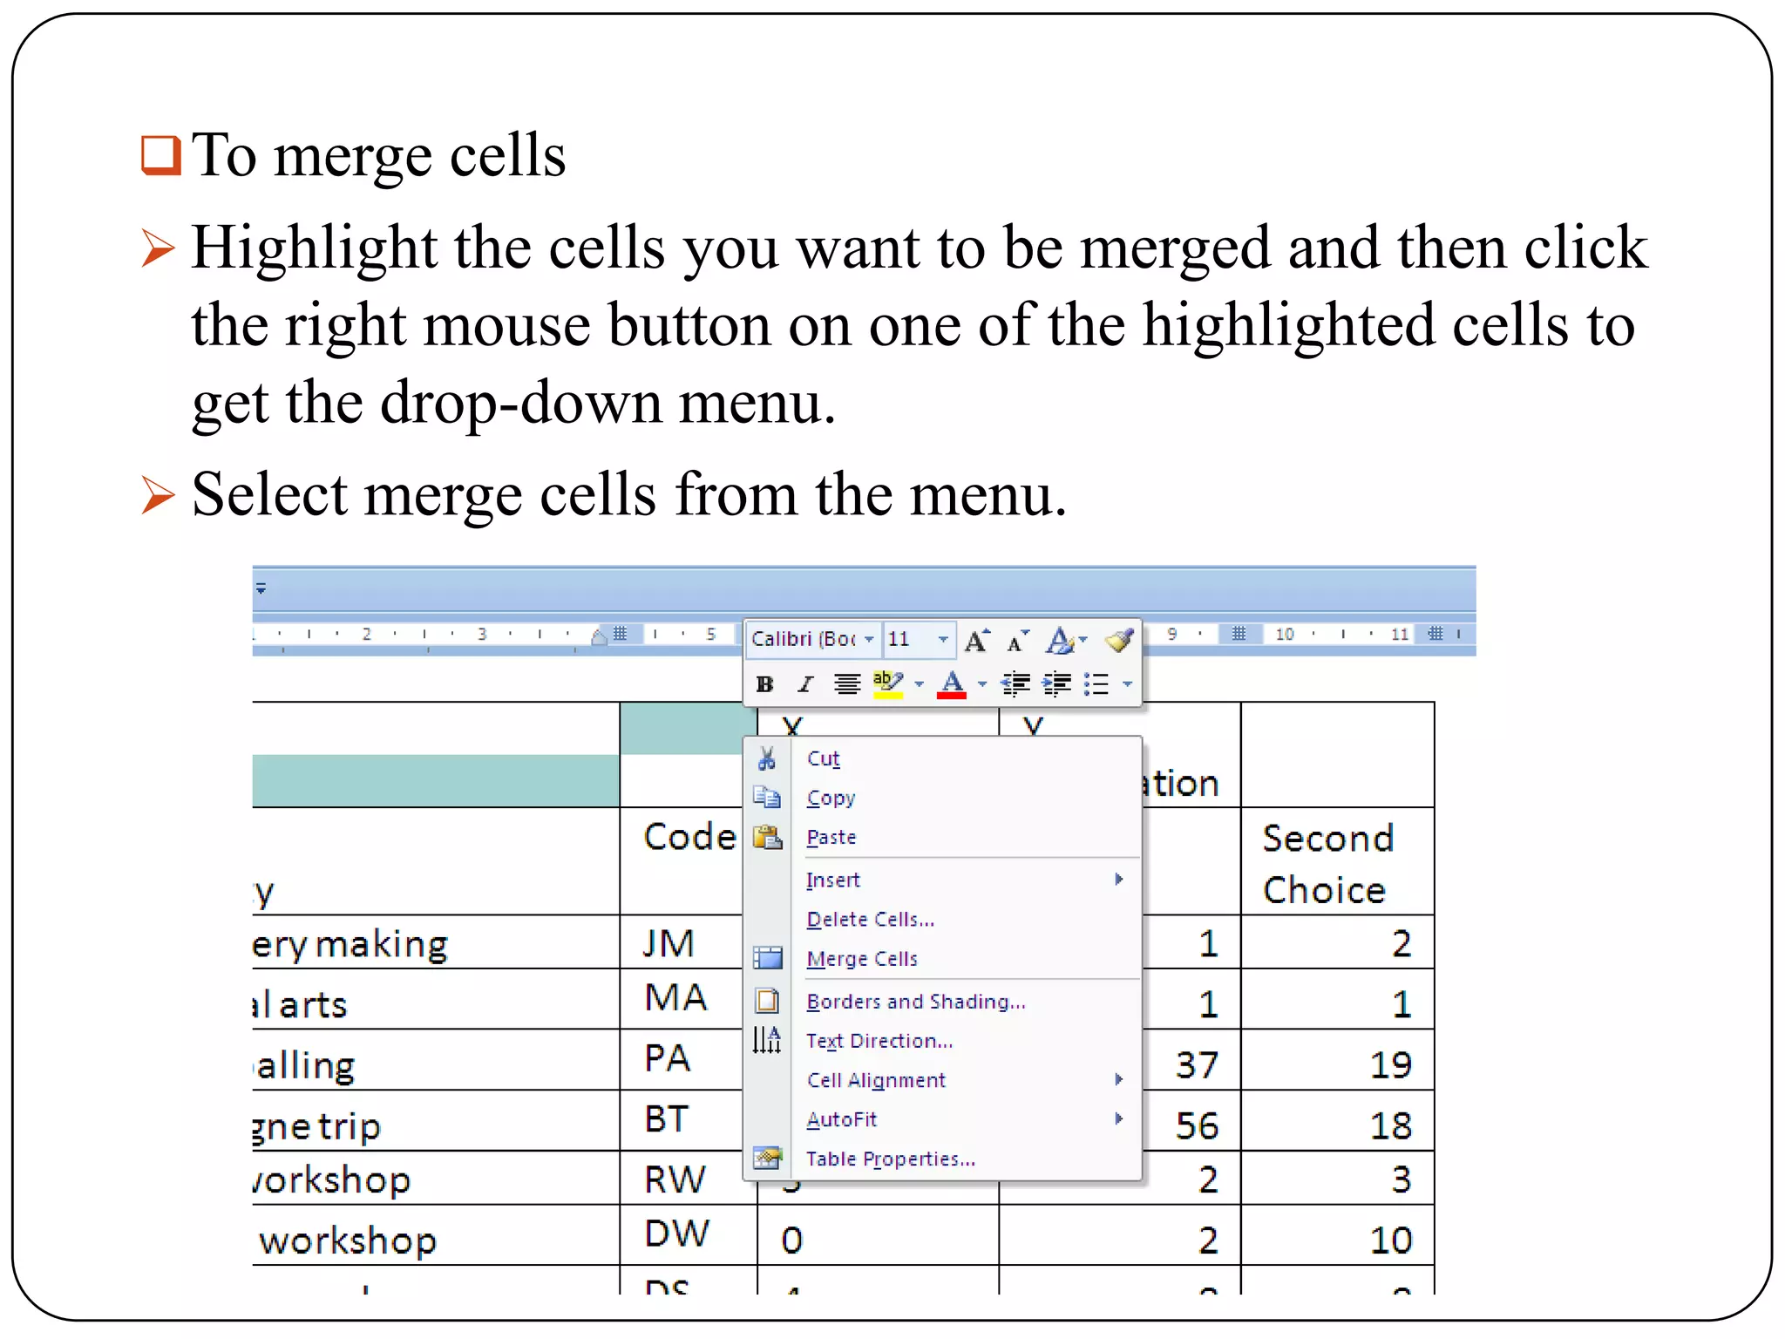This screenshot has width=1785, height=1339.
Task: Open the Calibri font name dropdown
Action: coord(869,639)
